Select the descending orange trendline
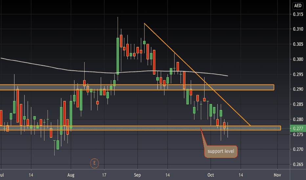 [197, 74]
